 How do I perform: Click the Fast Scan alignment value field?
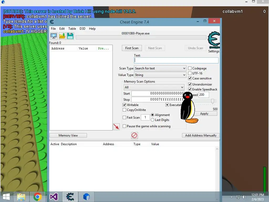(x=145, y=117)
